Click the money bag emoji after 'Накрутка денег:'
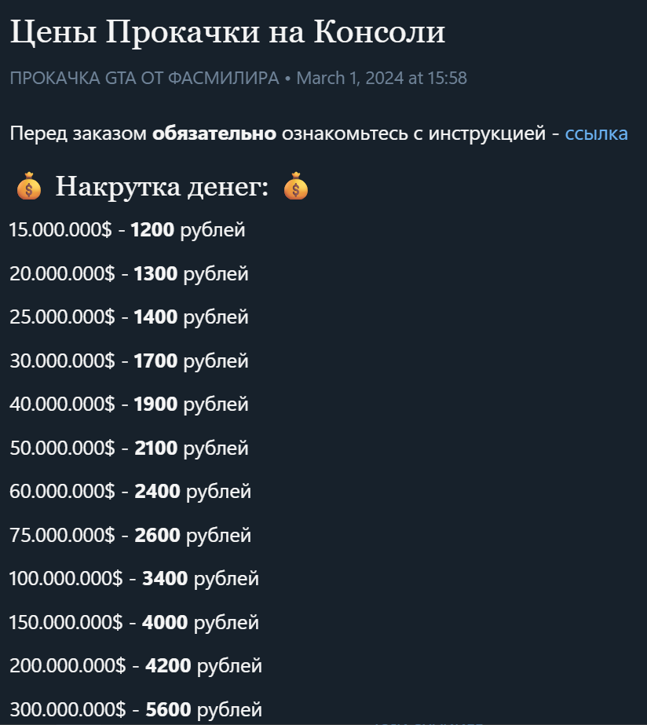Viewport: 647px width, 725px height. tap(296, 187)
